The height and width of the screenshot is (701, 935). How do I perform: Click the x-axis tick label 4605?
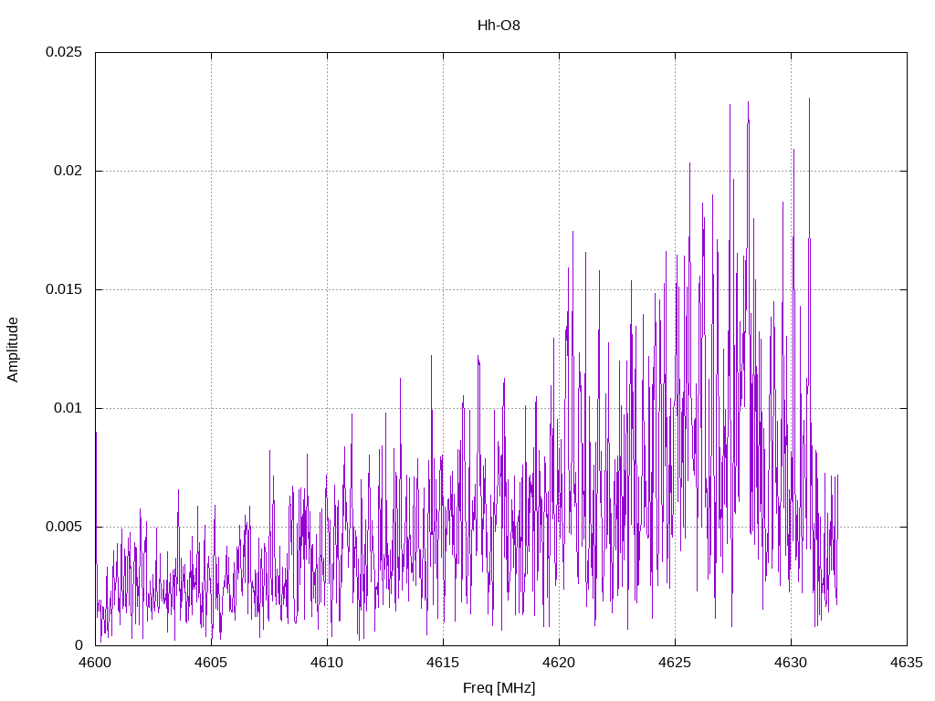pos(211,663)
